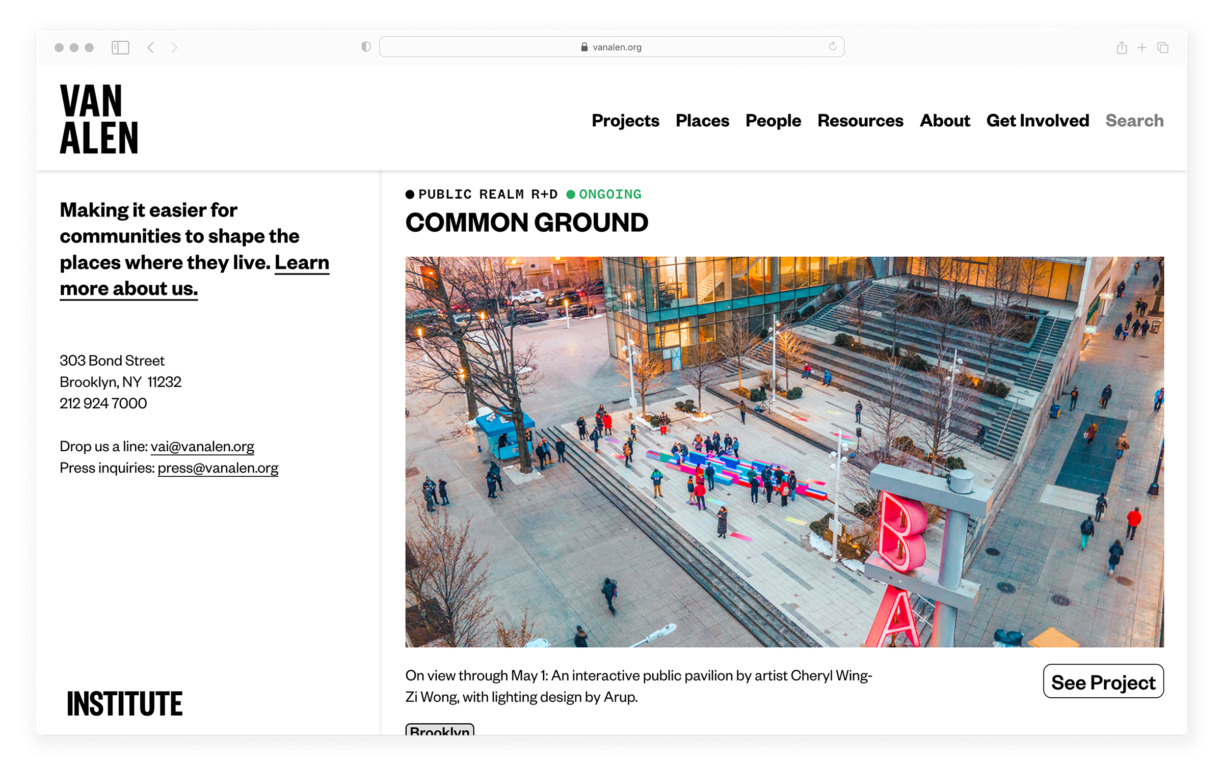Viewport: 1223px width, 764px height.
Task: Click the share icon in the toolbar
Action: point(1122,47)
